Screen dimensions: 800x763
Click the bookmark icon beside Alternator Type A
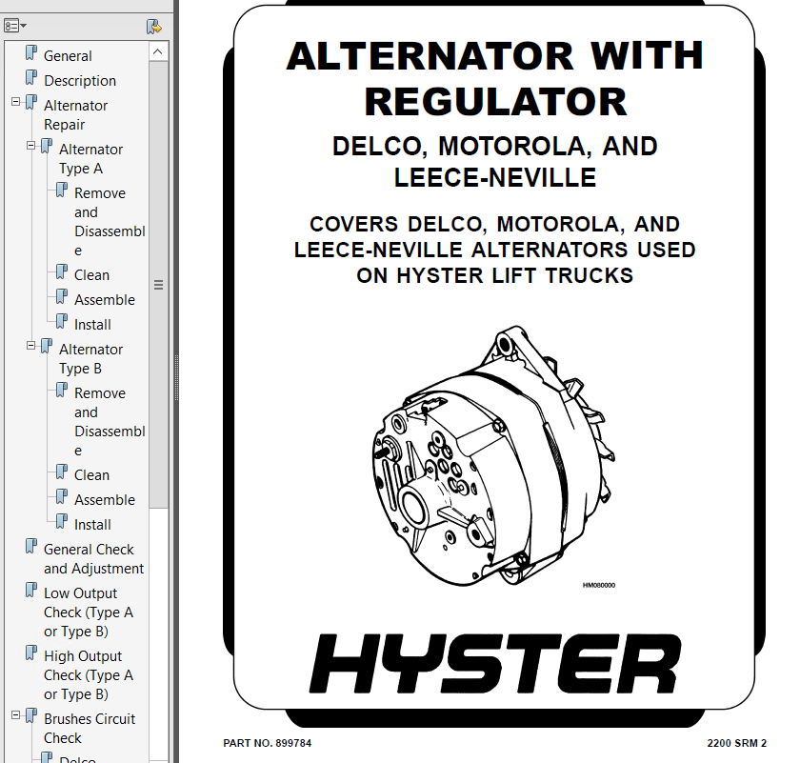click(47, 146)
